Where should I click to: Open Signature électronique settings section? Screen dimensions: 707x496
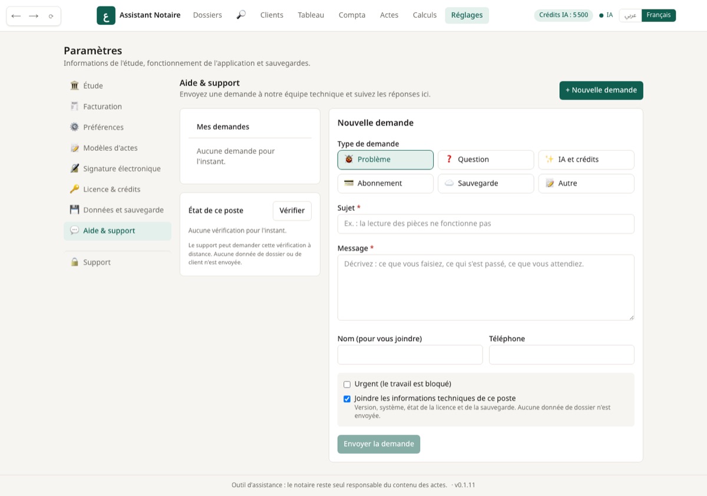(x=117, y=168)
